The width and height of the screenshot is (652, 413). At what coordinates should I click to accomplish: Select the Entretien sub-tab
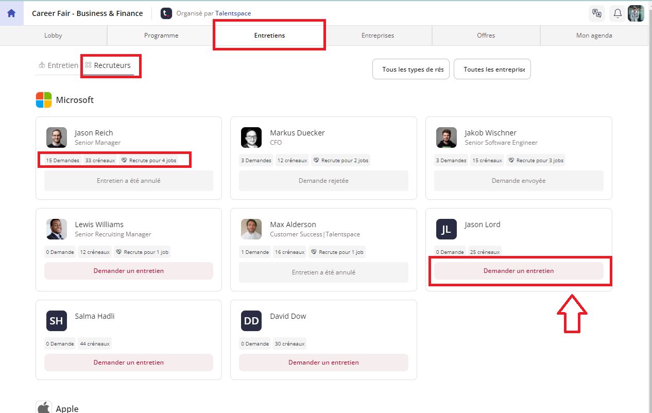pos(59,65)
